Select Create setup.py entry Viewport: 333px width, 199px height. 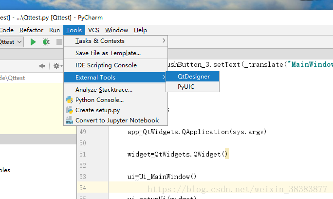pyautogui.click(x=115, y=110)
